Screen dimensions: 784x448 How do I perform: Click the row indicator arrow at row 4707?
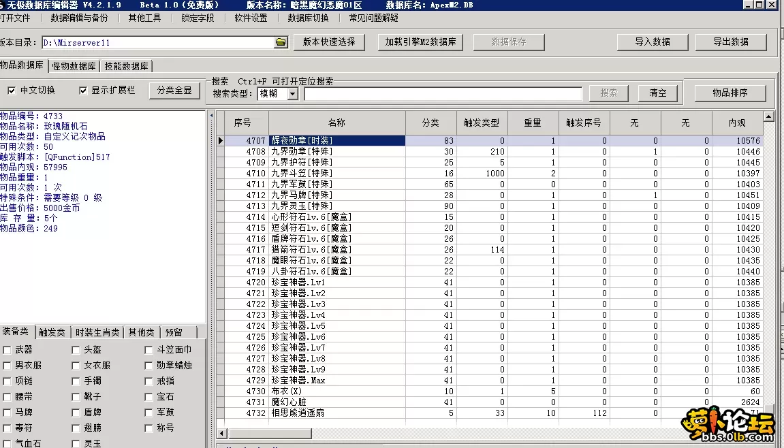[221, 140]
